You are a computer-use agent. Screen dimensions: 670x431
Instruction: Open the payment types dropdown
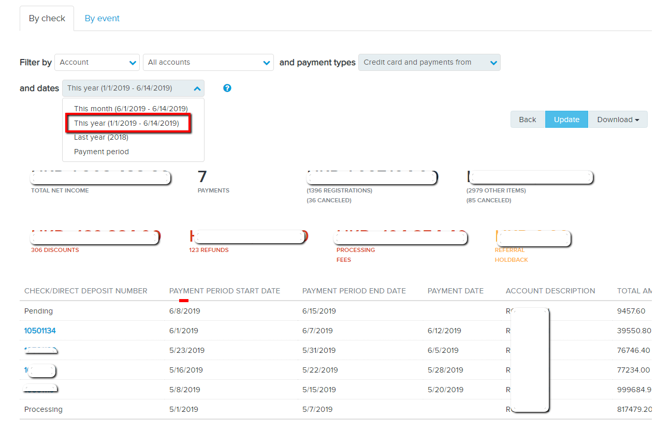tap(429, 63)
